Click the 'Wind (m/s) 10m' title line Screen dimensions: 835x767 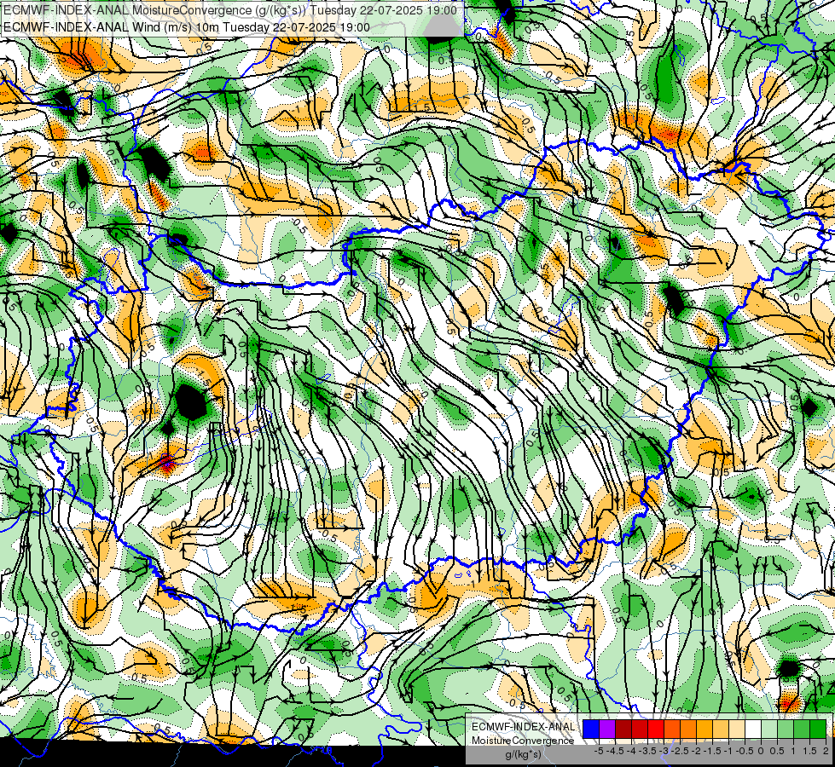[187, 26]
